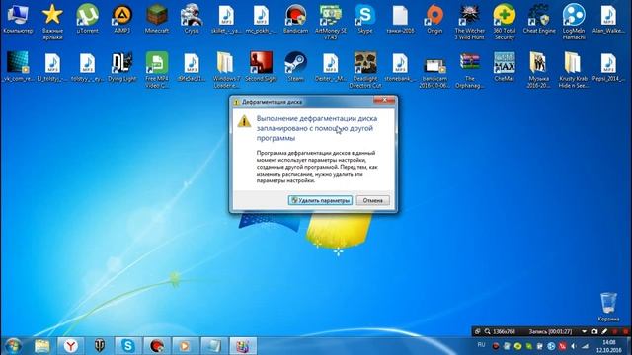Select the Skype desktop shortcut
632x355 pixels.
tap(365, 19)
